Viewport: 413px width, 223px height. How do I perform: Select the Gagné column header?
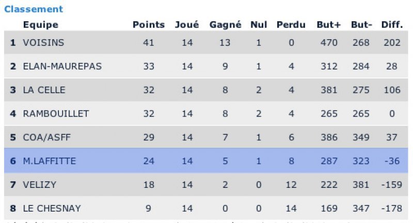point(225,24)
